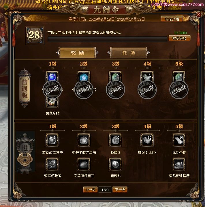Go to 下一页 of rewards
Image resolution: width=205 pixels, height=207 pixels.
120,190
